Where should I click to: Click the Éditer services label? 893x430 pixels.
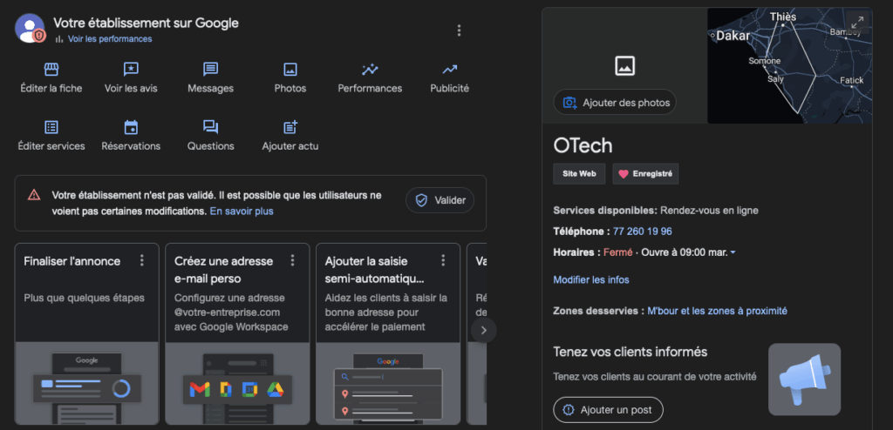51,146
